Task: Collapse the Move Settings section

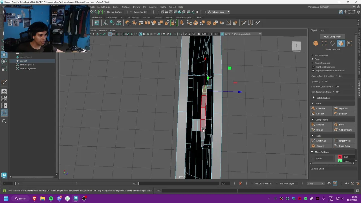Action: (x=312, y=152)
